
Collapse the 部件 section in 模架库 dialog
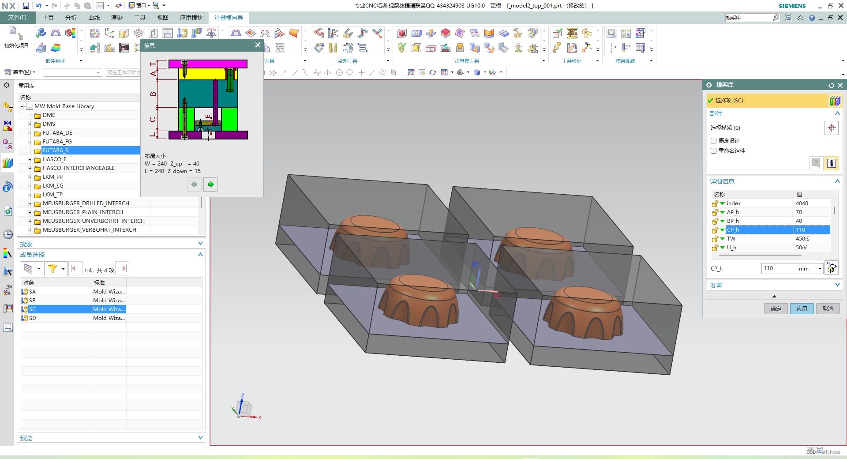[x=837, y=113]
